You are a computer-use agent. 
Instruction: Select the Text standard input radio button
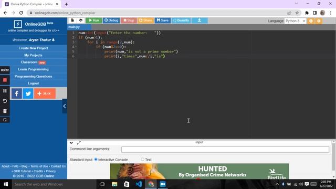coord(142,160)
